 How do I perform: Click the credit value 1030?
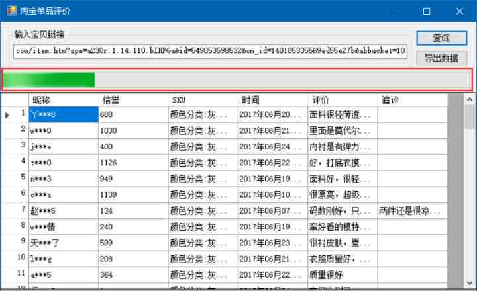point(133,131)
